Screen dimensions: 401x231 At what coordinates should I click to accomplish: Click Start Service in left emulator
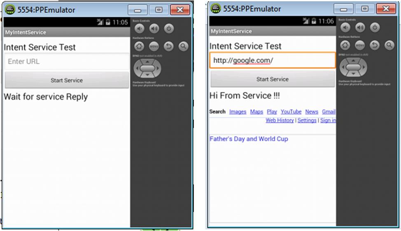[67, 80]
